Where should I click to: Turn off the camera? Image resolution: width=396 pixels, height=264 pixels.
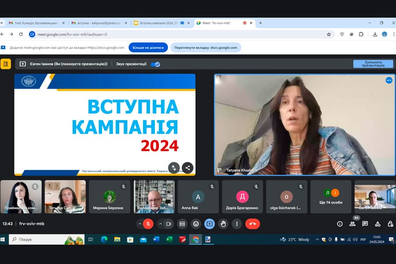(x=169, y=224)
